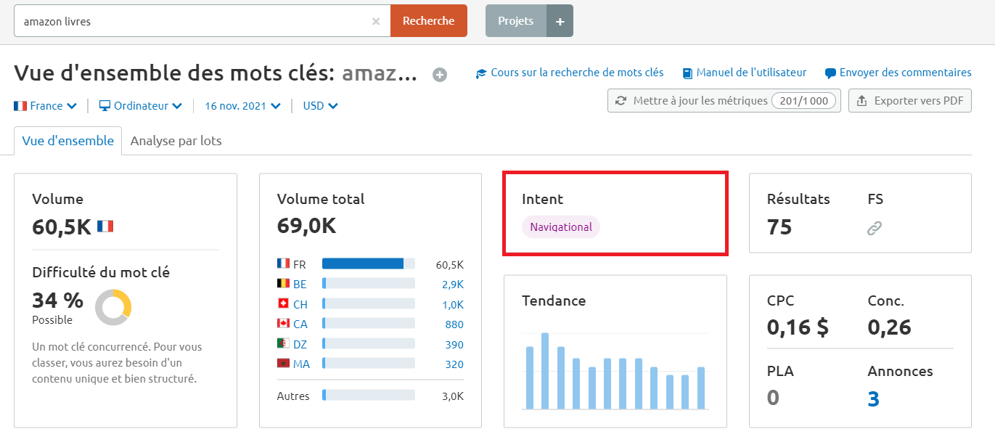Click the orange Recherche button

pyautogui.click(x=428, y=20)
